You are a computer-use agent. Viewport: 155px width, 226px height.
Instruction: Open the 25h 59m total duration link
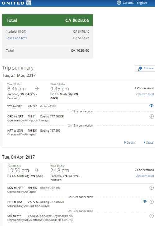145,94
